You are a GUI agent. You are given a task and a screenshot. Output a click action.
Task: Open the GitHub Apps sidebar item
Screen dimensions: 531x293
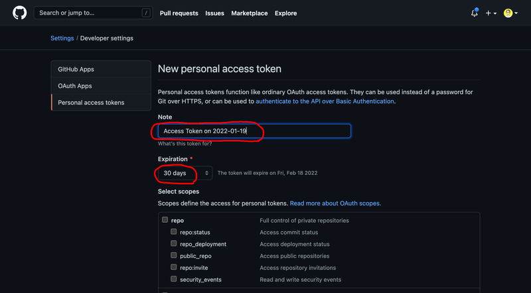pos(76,69)
